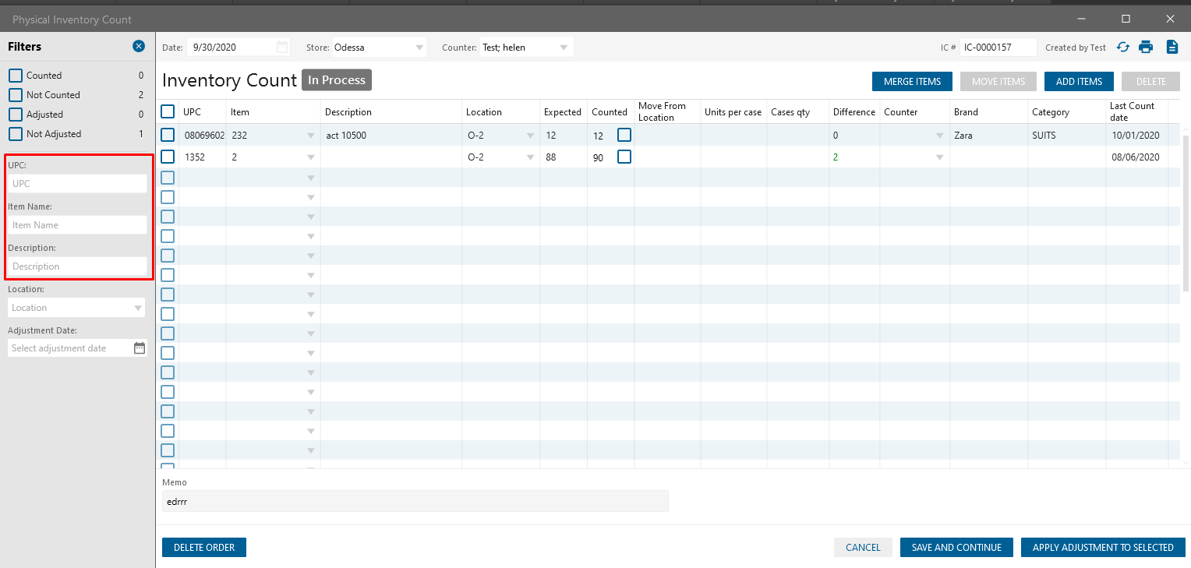Viewport: 1191px width, 568px height.
Task: Click APPLY ADJUSTMENT TO SELECTED
Action: tap(1103, 548)
